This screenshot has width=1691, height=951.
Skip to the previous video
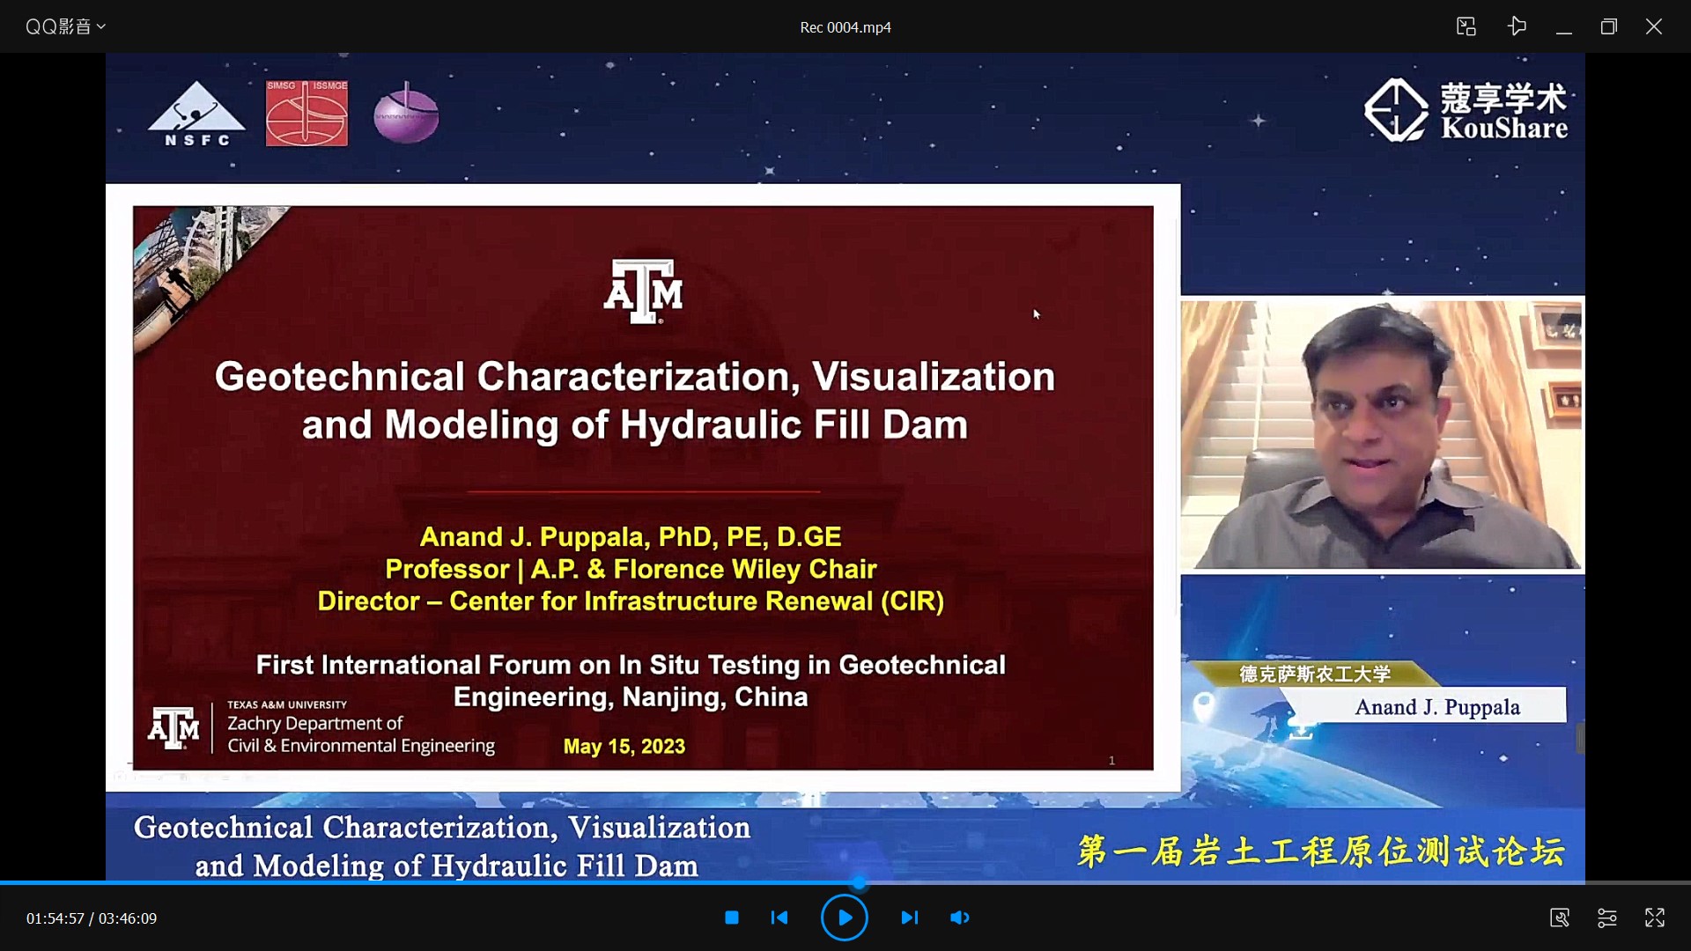tap(779, 918)
